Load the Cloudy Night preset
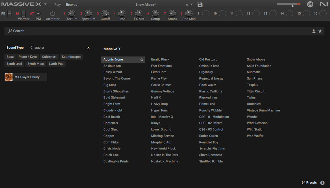The height and width of the screenshot is (188, 330). click(113, 110)
